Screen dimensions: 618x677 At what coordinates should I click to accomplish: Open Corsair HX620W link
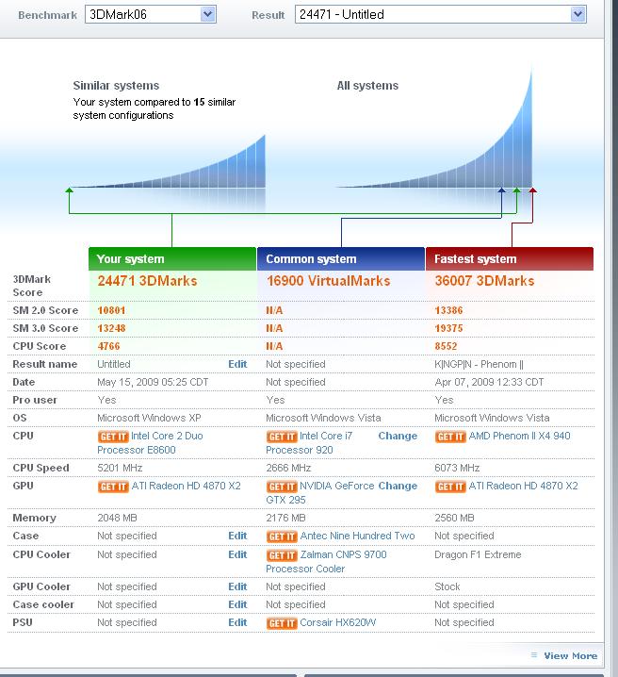point(337,622)
